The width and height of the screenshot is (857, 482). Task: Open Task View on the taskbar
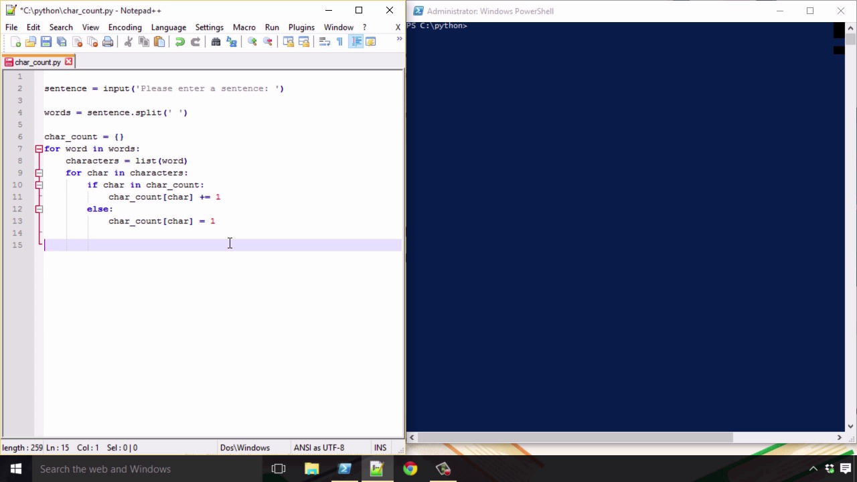pyautogui.click(x=279, y=469)
